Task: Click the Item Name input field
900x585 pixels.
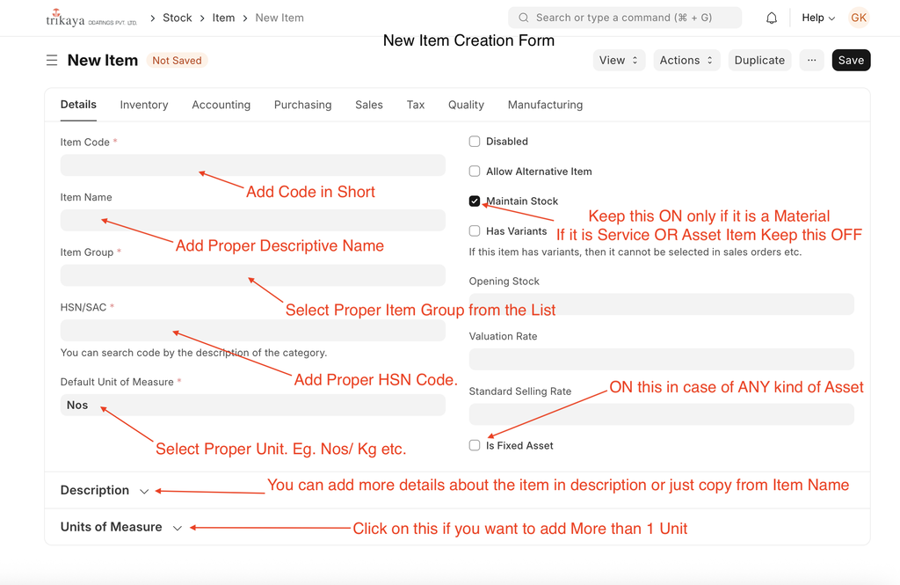Action: point(252,220)
